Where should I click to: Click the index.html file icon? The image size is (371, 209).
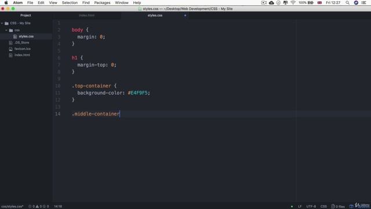(x=10, y=55)
